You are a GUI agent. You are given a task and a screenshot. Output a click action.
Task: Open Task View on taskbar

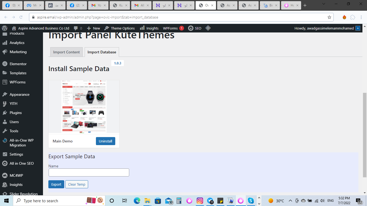click(x=125, y=201)
